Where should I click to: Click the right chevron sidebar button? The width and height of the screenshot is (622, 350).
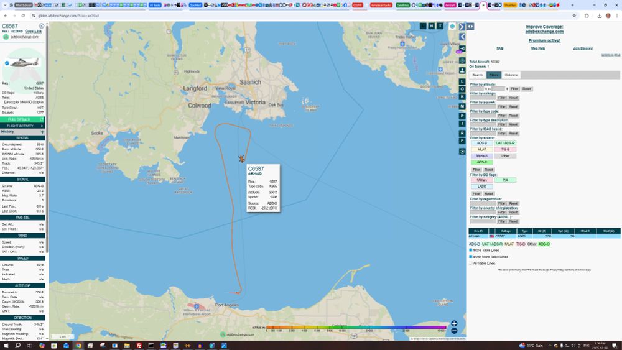[x=462, y=27]
